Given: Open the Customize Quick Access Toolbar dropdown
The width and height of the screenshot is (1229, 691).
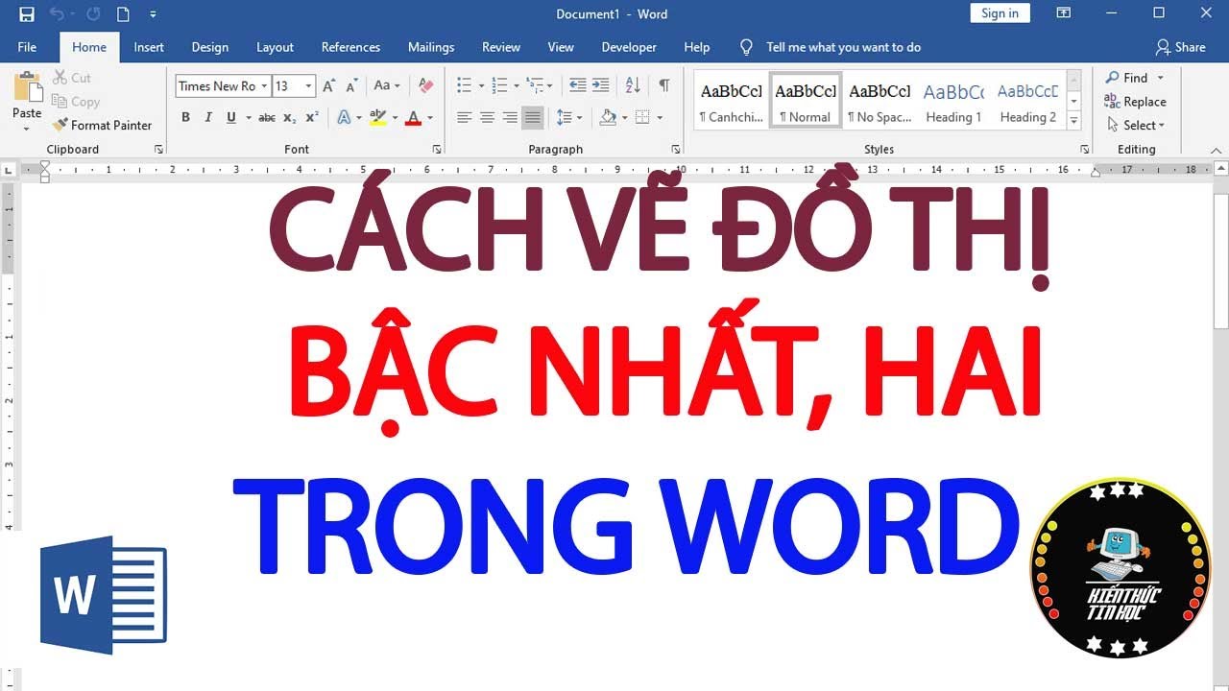Looking at the screenshot, I should pyautogui.click(x=153, y=14).
